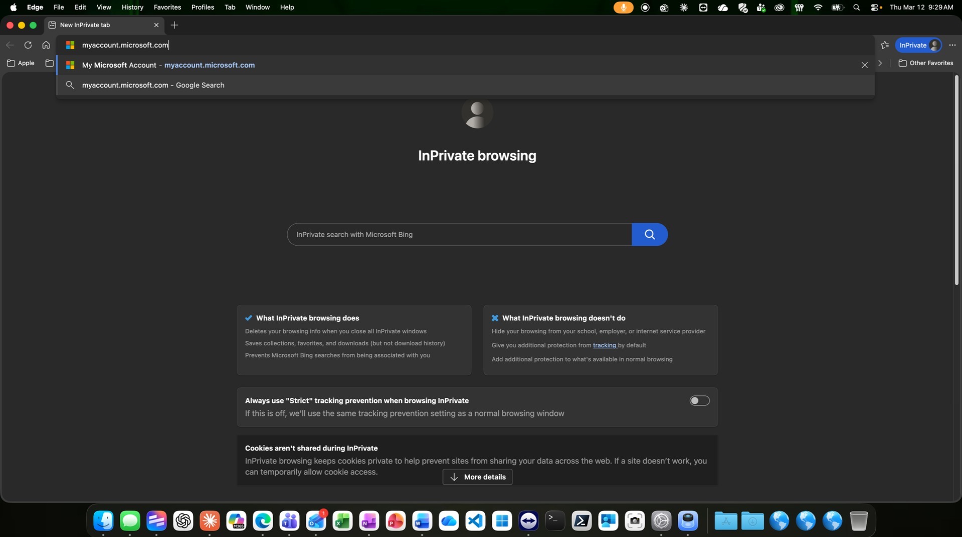Toggle Strict tracking prevention for InPrivate
This screenshot has width=962, height=537.
pos(699,400)
